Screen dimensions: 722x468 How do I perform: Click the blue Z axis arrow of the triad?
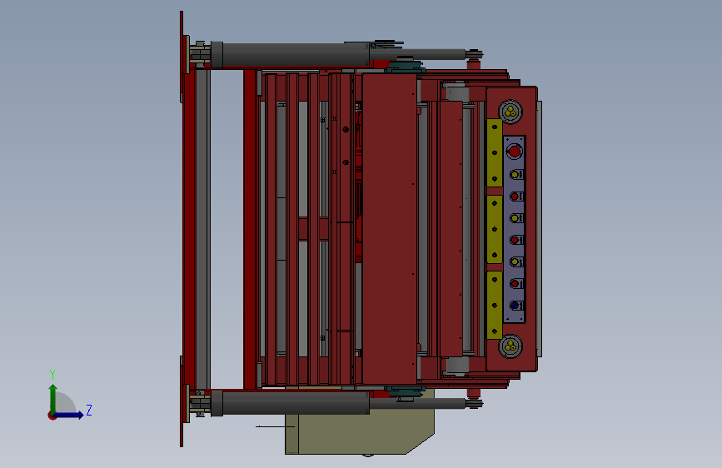coord(69,415)
